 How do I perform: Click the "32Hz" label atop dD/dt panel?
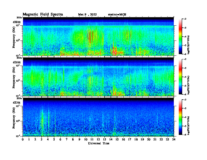(x=19, y=58)
